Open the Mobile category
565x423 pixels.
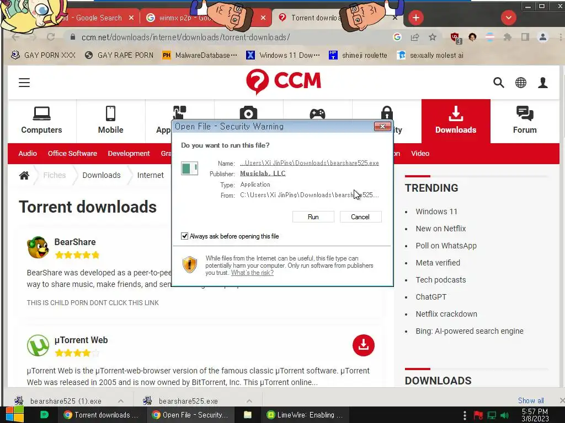110,121
